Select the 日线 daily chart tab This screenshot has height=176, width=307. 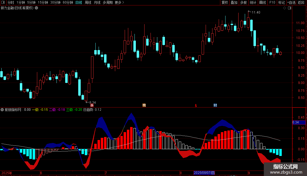click(x=79, y=2)
